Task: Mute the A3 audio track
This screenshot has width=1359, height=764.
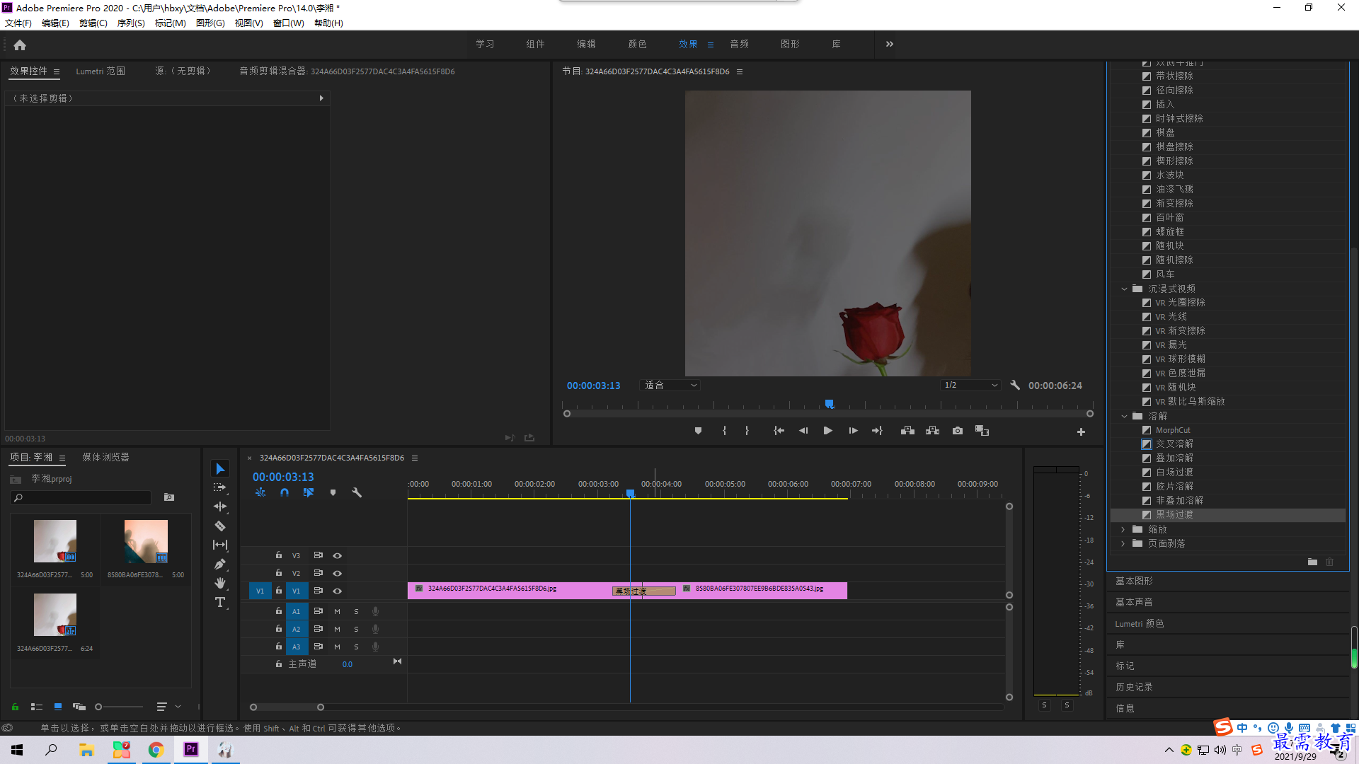Action: click(338, 647)
